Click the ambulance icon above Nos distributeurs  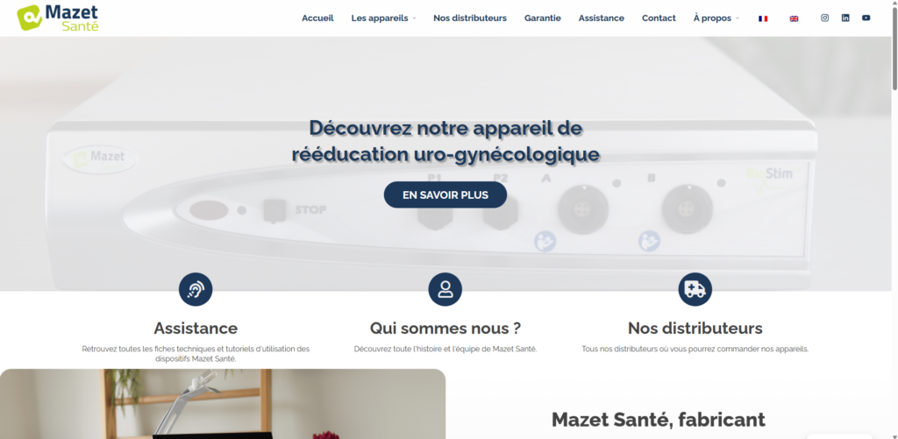(x=695, y=289)
